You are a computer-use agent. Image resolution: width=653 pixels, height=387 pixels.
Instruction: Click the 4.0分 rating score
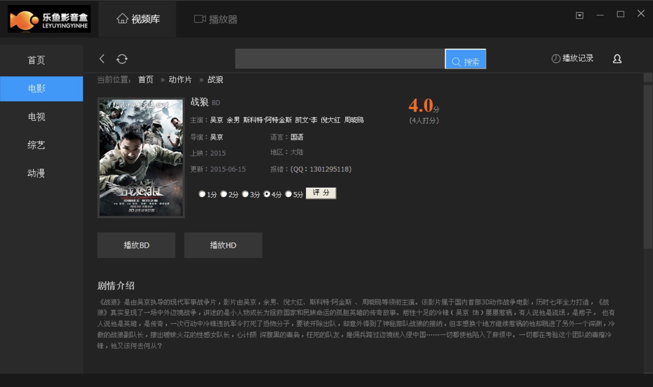[x=424, y=105]
